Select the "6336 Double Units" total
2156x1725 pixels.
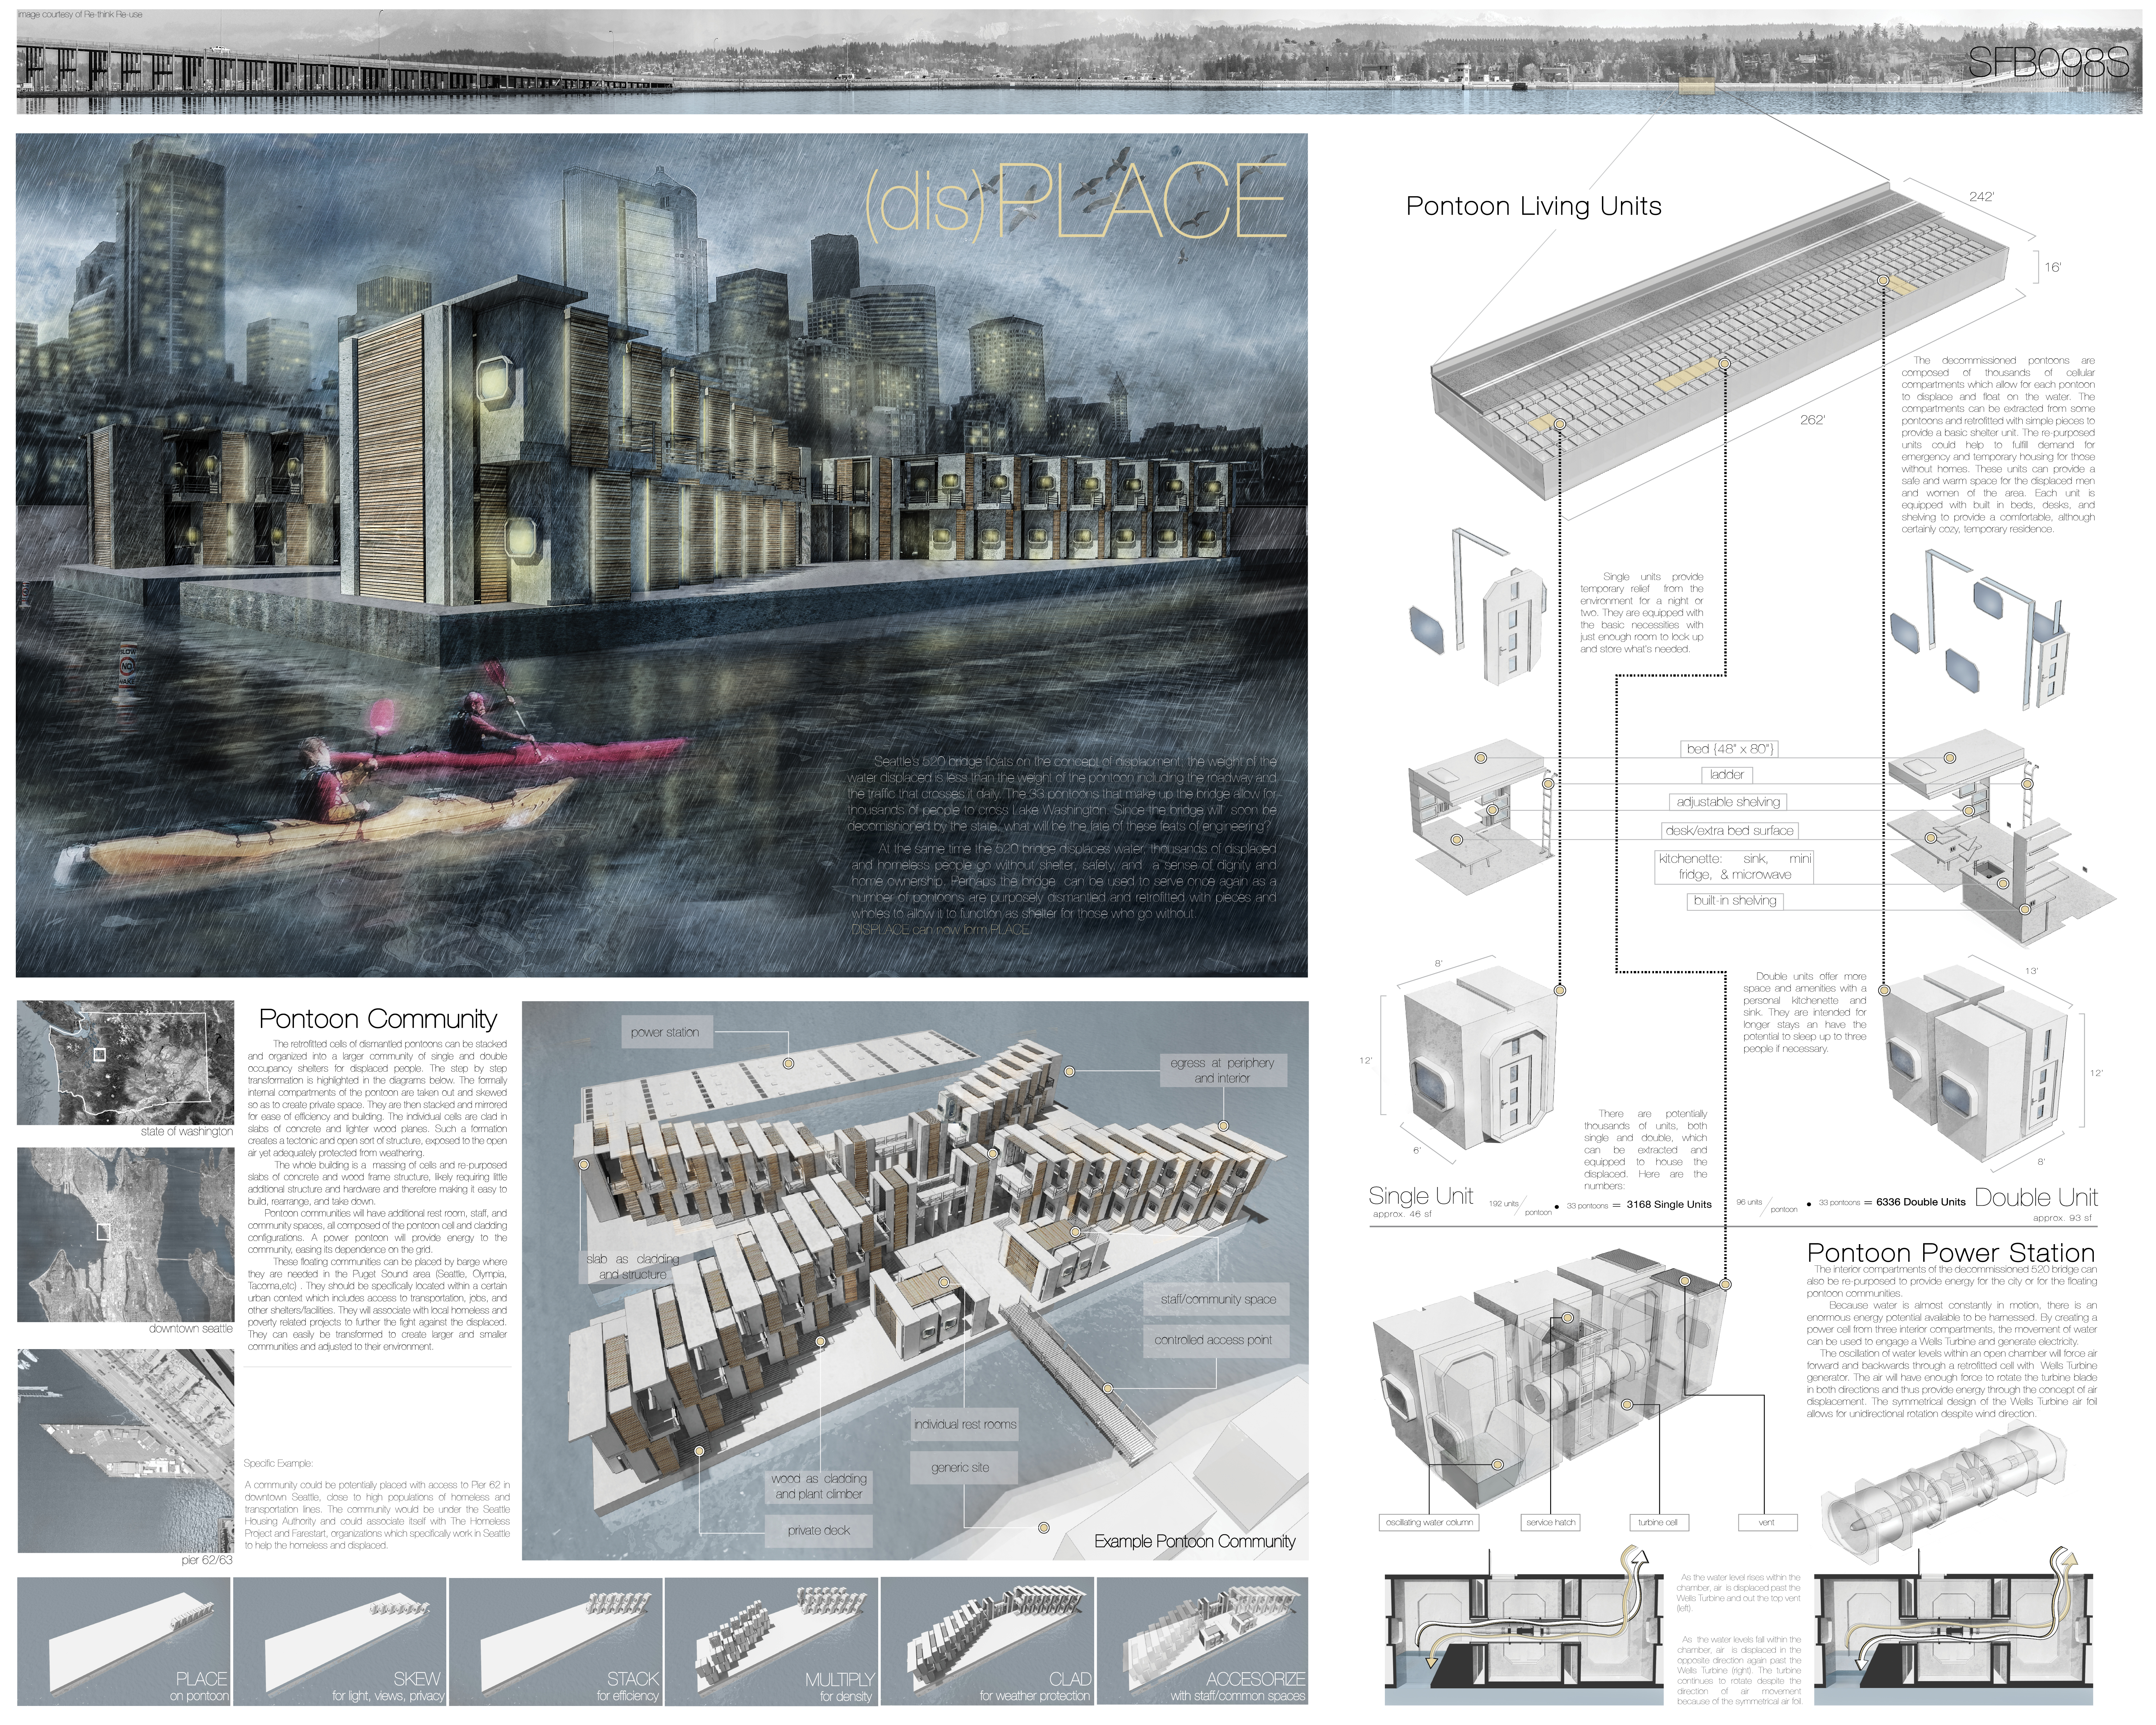pyautogui.click(x=1921, y=1202)
